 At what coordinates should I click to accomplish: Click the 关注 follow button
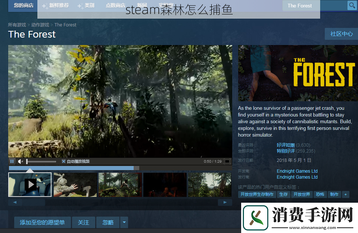[x=83, y=222]
